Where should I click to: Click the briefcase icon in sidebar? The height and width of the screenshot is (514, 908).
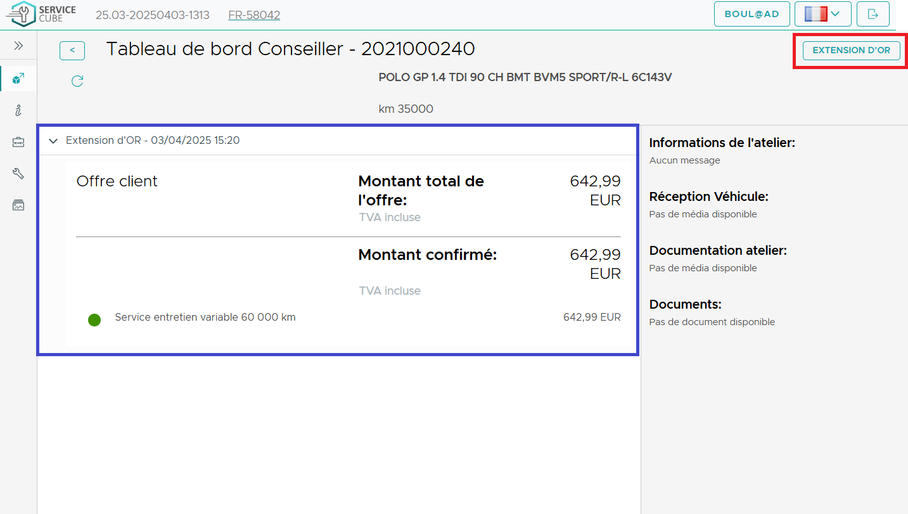(18, 143)
